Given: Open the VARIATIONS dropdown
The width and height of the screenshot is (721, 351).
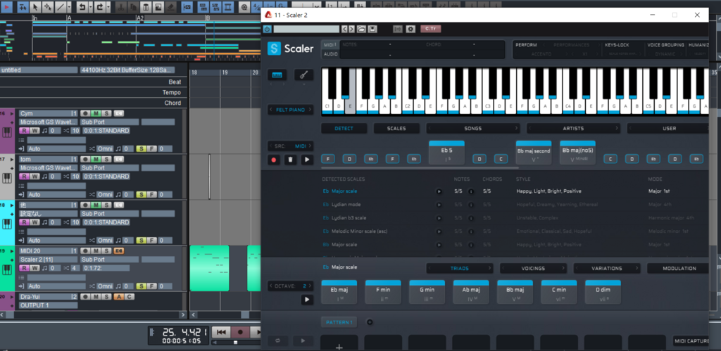Looking at the screenshot, I should click(607, 268).
